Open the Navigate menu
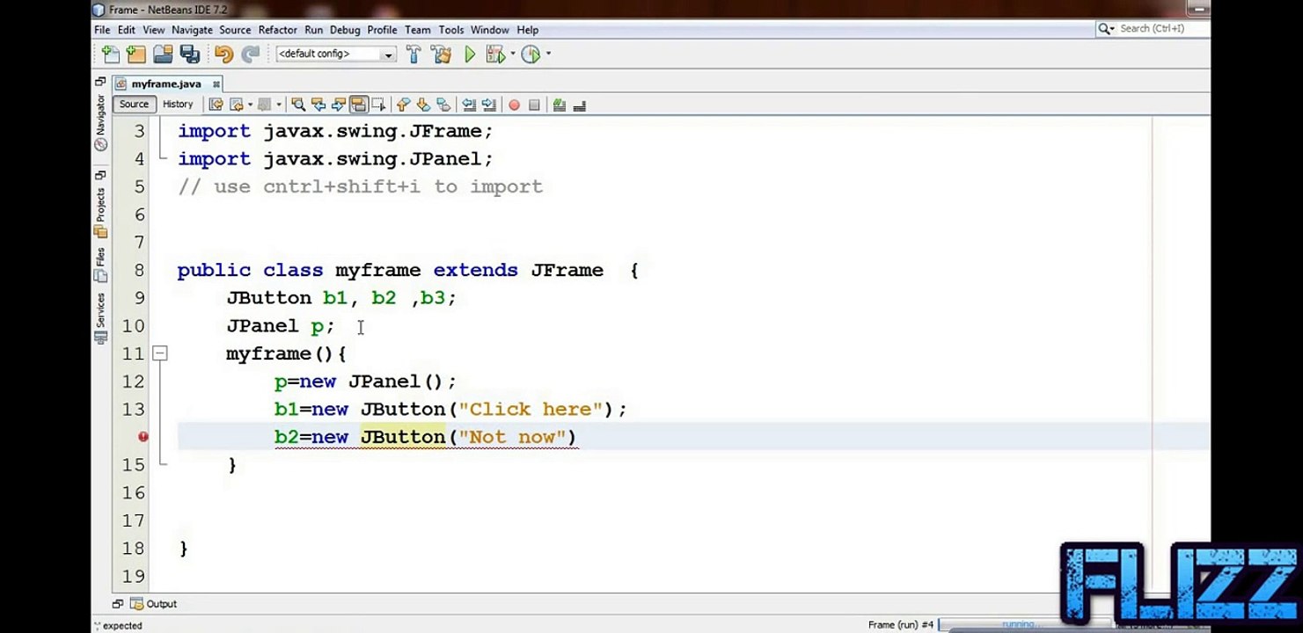1303x633 pixels. pos(192,30)
